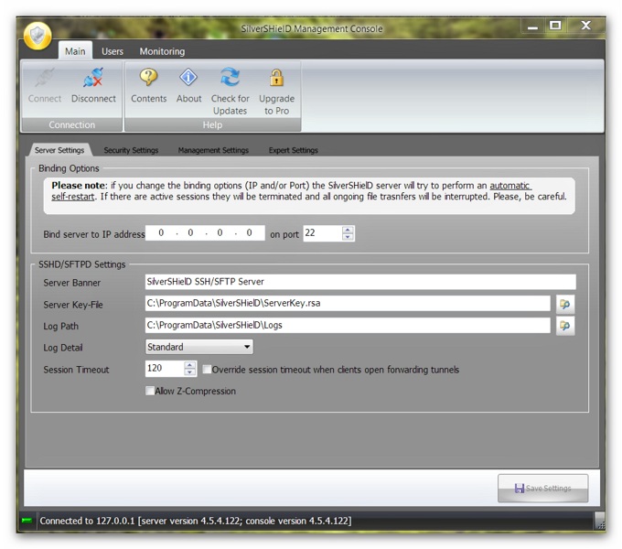Image resolution: width=622 pixels, height=549 pixels.
Task: Click the Session Timeout value field
Action: coord(165,369)
